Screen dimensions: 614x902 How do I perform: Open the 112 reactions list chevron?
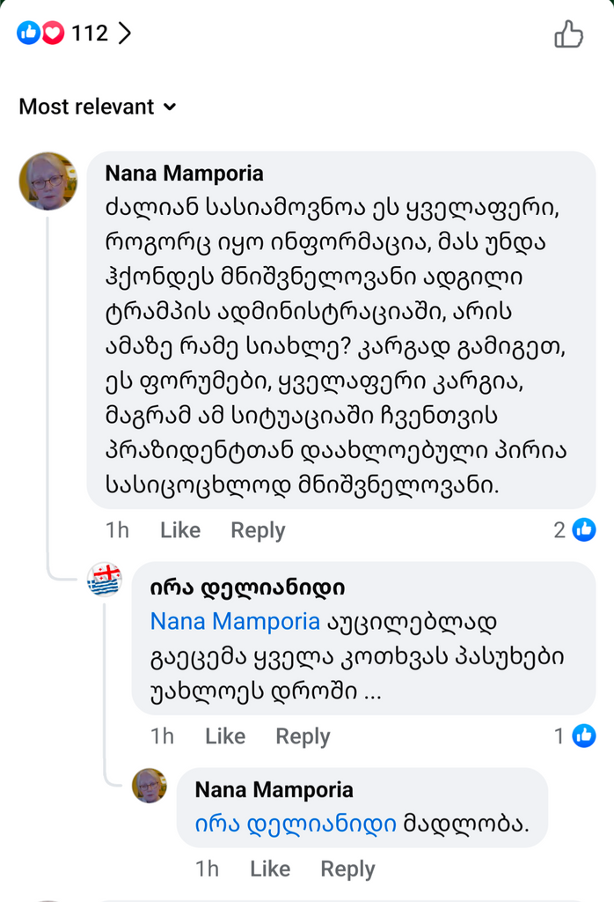tap(124, 34)
